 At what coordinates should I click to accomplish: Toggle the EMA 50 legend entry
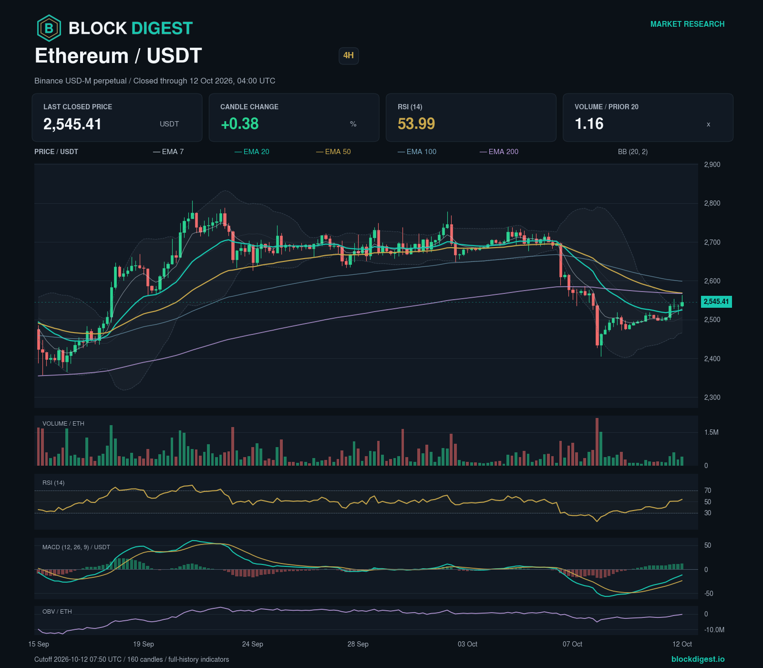click(333, 152)
